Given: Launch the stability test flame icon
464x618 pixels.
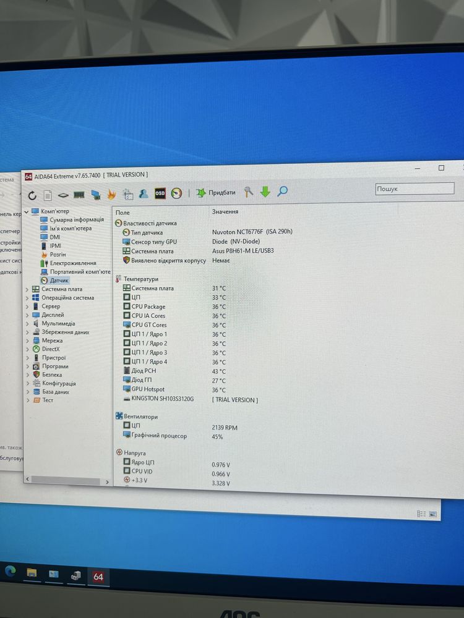Looking at the screenshot, I should (111, 194).
